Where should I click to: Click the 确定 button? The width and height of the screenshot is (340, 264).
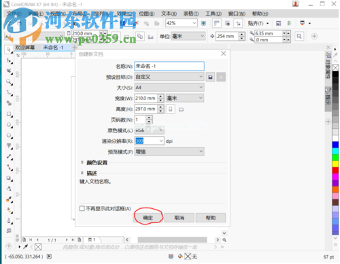pos(148,218)
